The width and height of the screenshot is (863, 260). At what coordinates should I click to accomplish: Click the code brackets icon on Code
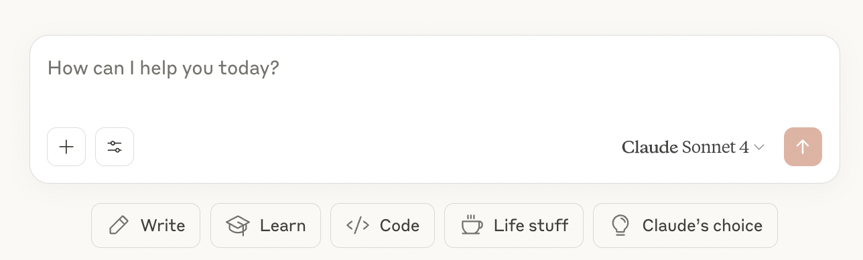[358, 226]
